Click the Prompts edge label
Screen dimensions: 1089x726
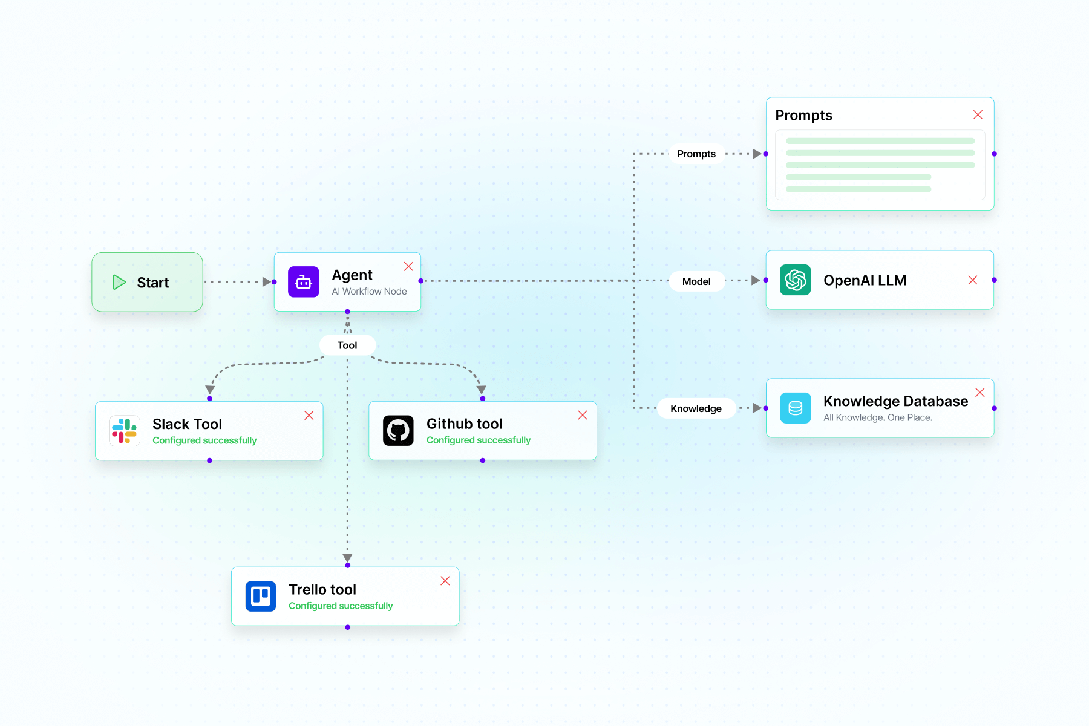click(x=696, y=154)
